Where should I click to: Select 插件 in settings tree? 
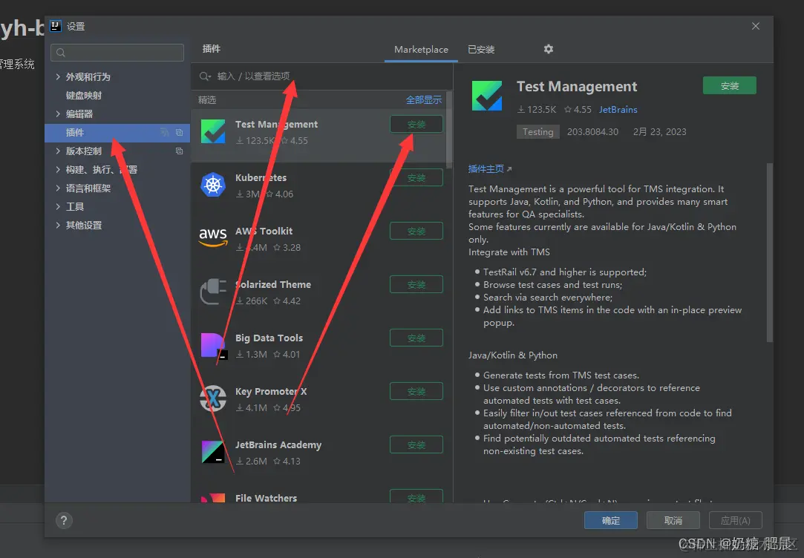click(117, 133)
